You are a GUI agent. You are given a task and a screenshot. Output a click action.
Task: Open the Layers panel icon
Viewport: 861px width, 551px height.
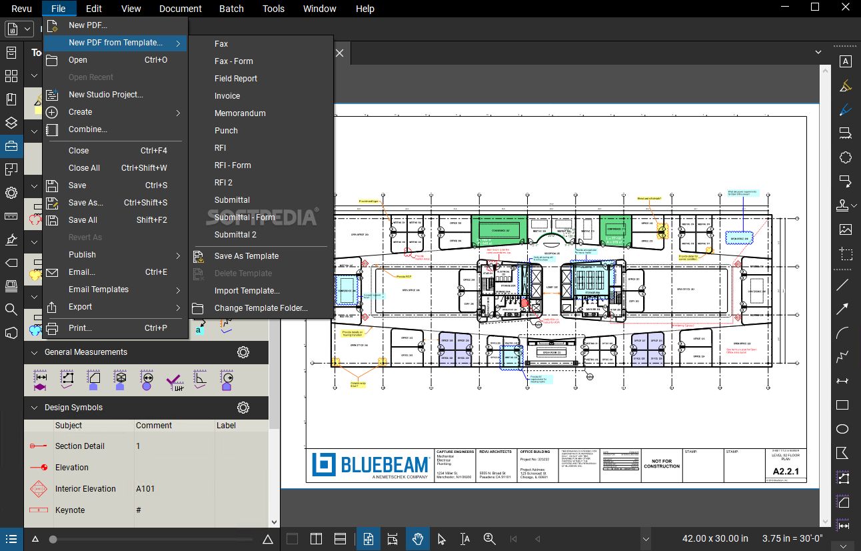[11, 123]
